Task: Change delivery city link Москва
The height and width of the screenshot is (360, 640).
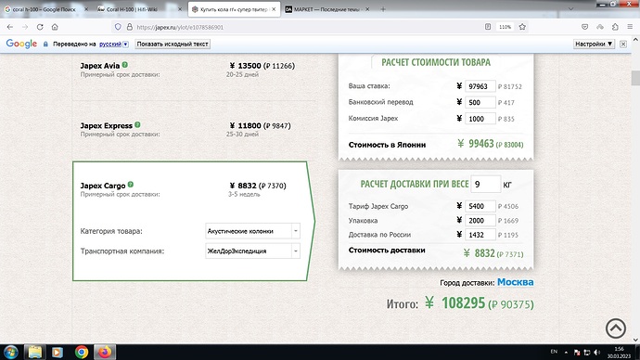Action: [x=515, y=282]
